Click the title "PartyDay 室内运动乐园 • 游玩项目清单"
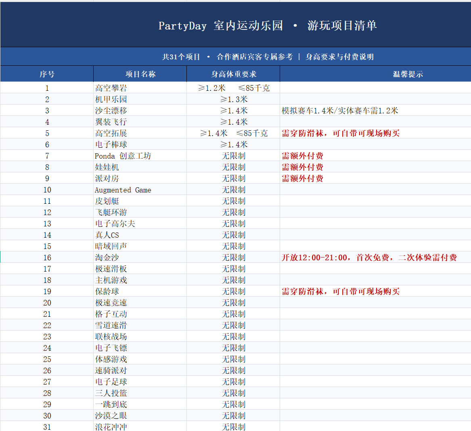 click(267, 25)
